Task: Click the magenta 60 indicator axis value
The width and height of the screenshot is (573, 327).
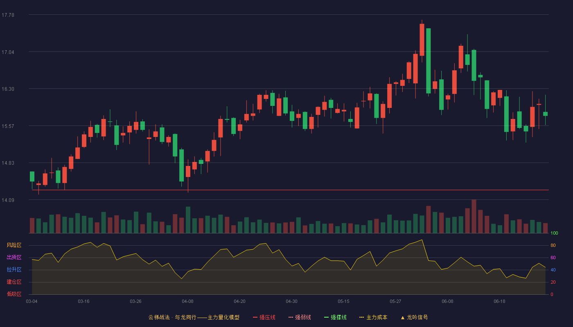Action: click(553, 258)
